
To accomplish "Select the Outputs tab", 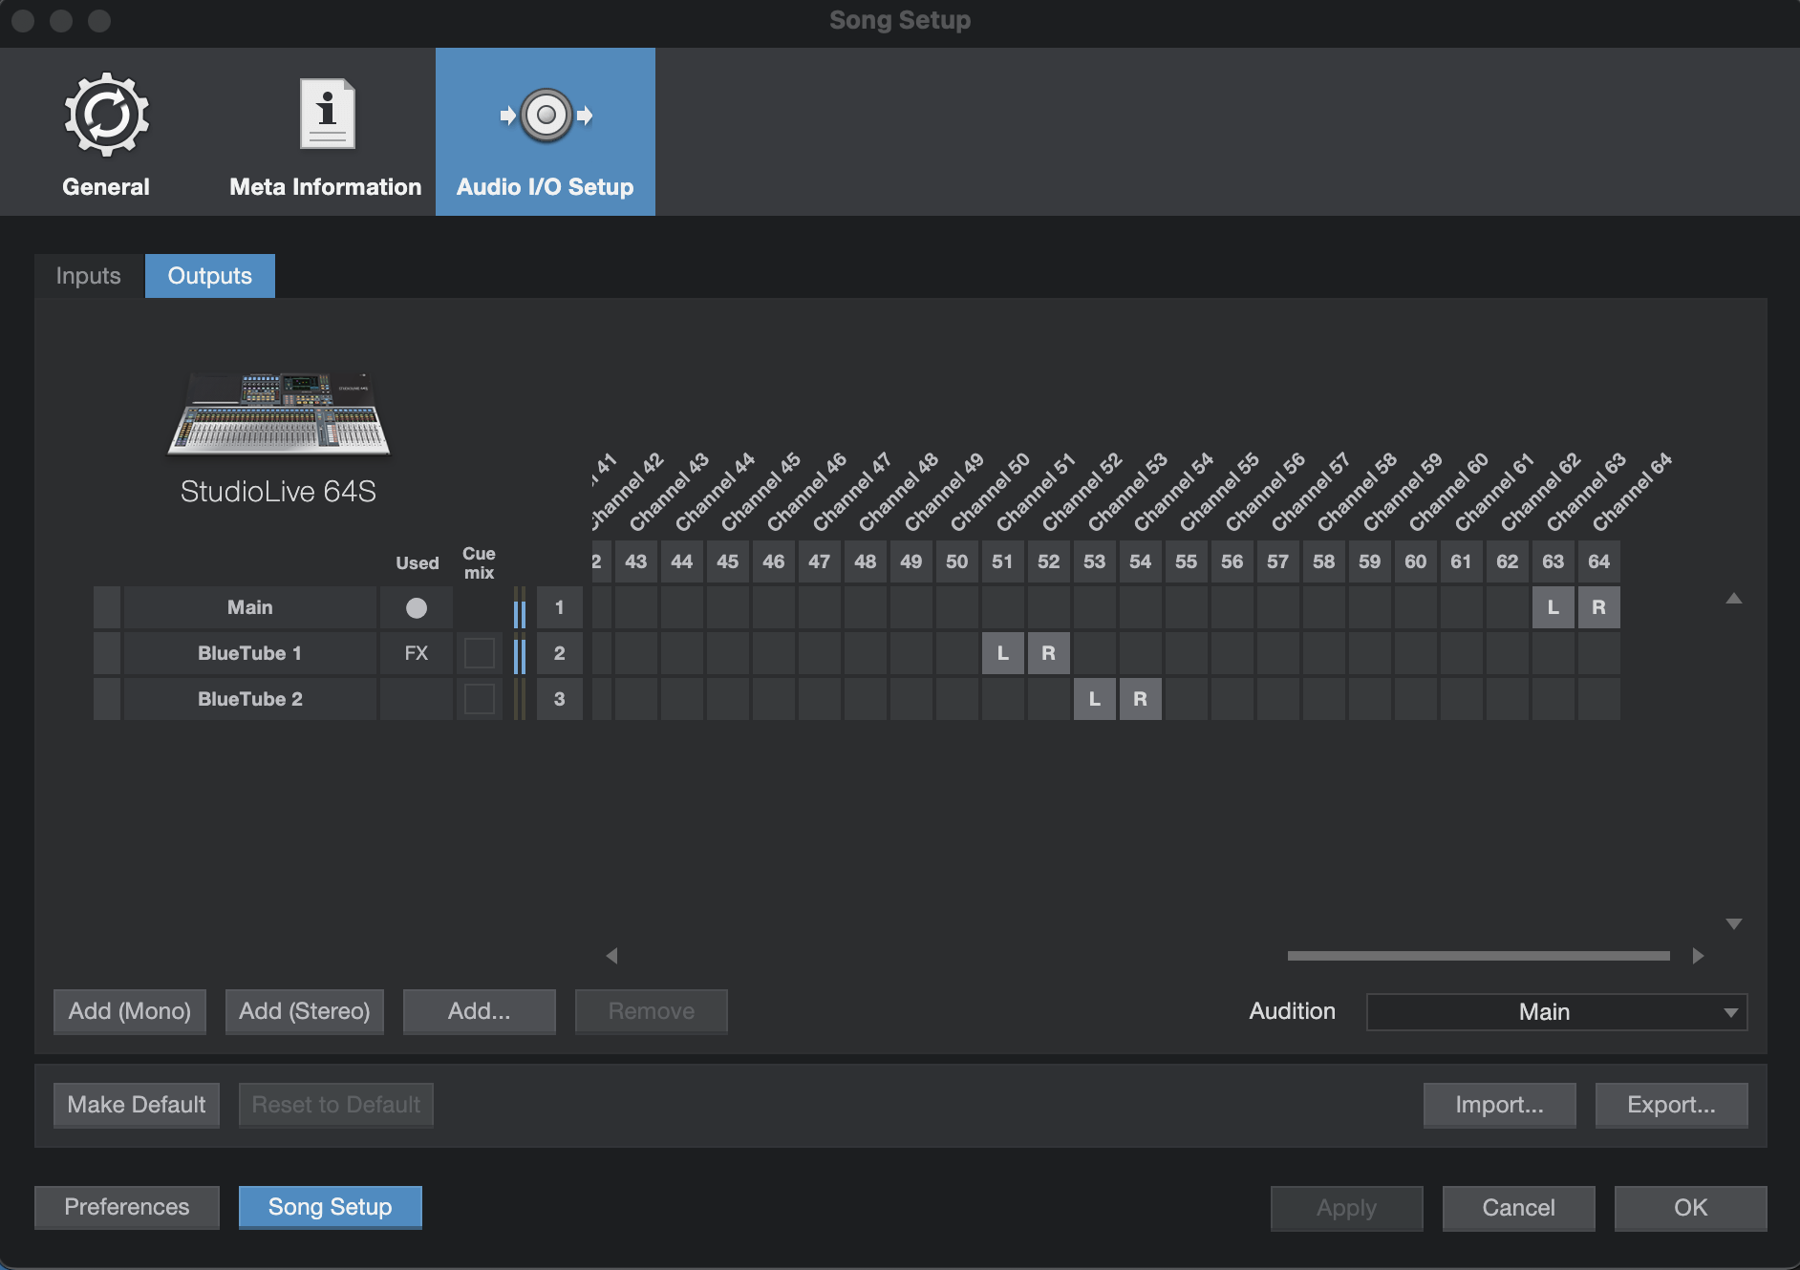I will 209,275.
